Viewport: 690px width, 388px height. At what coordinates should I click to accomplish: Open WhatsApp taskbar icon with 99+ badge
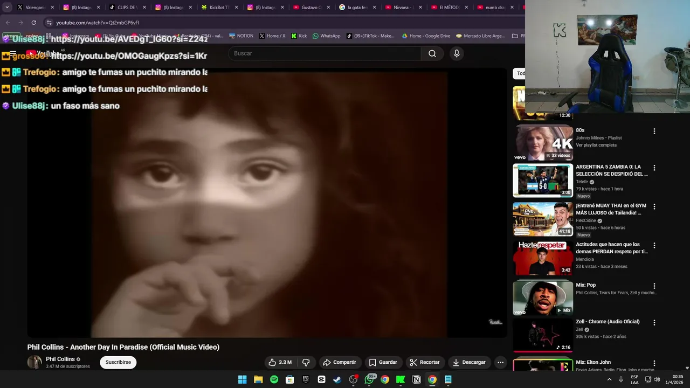[x=369, y=379]
